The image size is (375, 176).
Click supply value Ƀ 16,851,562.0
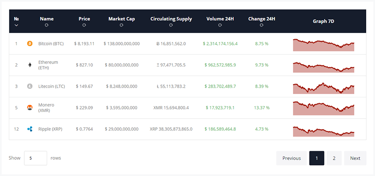(x=171, y=44)
